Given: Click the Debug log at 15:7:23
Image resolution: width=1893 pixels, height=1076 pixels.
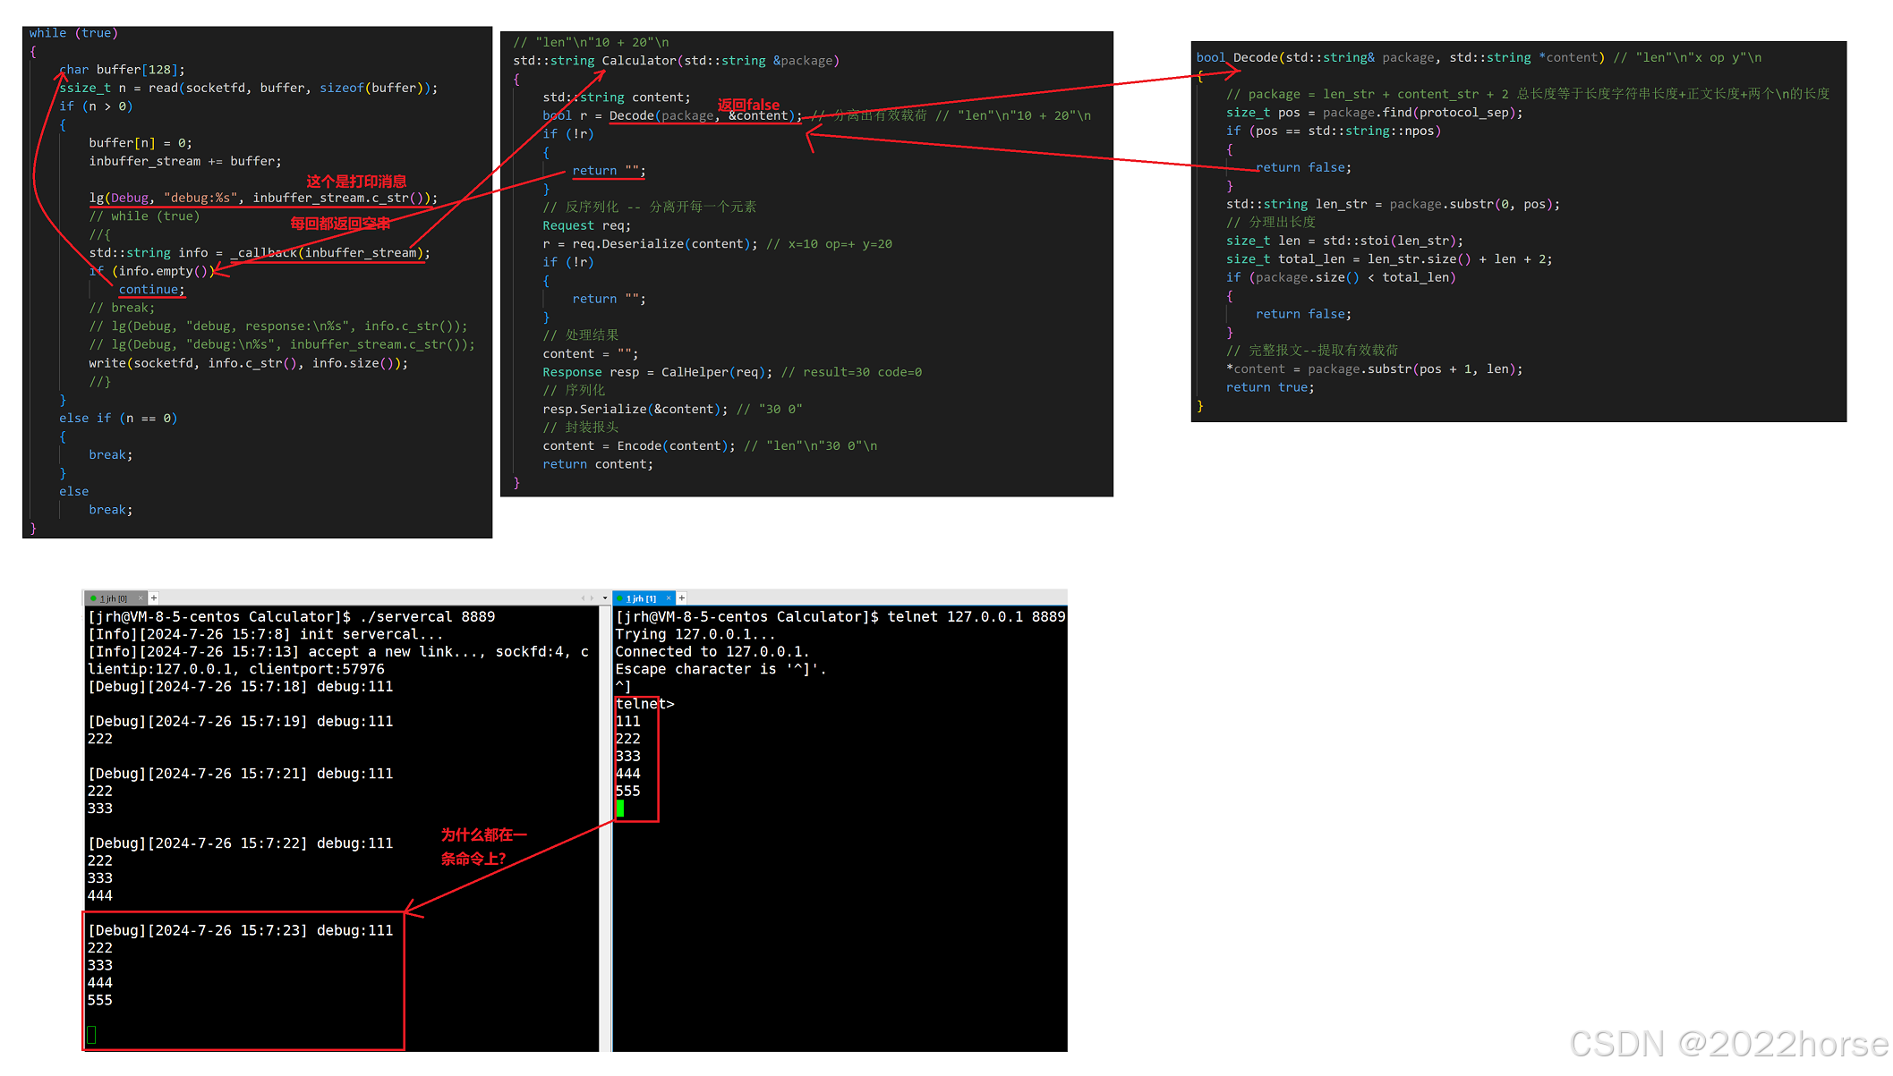Looking at the screenshot, I should (x=240, y=930).
